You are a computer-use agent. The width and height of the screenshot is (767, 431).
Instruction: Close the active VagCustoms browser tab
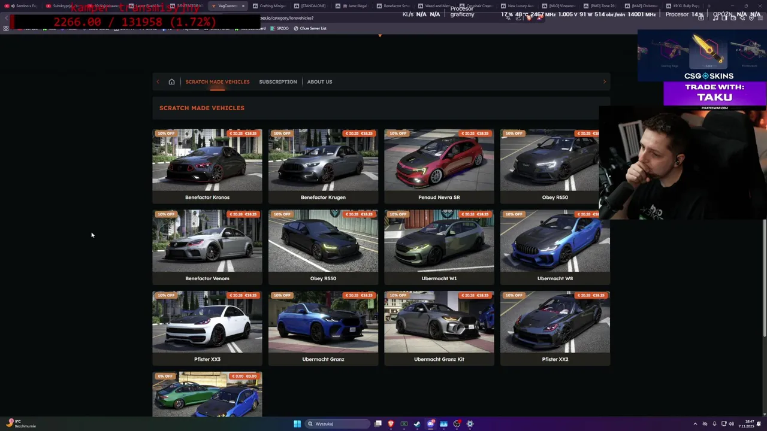pyautogui.click(x=243, y=6)
